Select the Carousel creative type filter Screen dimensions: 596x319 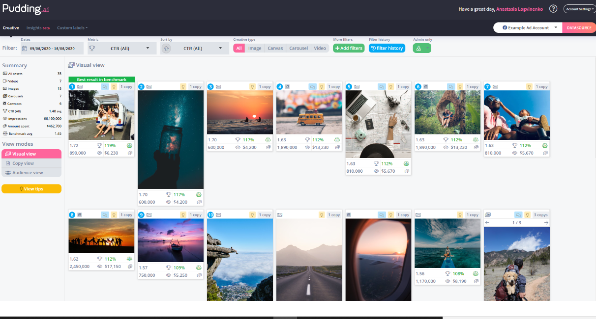click(x=298, y=48)
